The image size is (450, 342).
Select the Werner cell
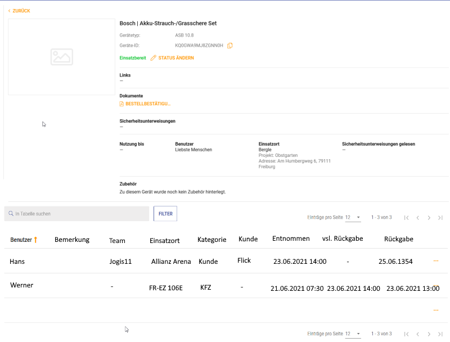[22, 285]
